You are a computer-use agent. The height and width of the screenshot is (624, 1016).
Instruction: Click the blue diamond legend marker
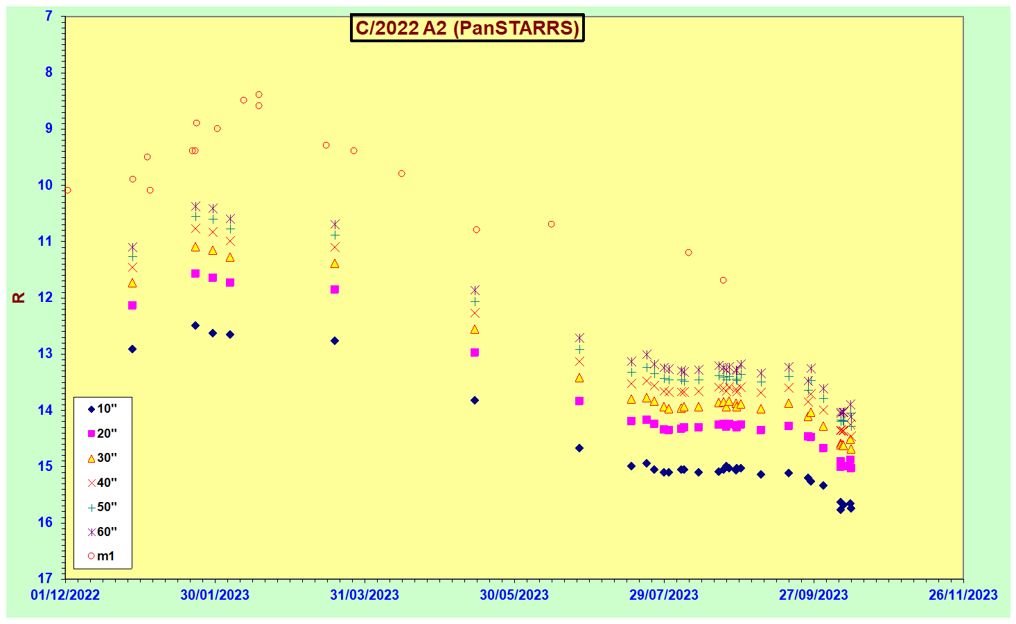click(x=91, y=409)
